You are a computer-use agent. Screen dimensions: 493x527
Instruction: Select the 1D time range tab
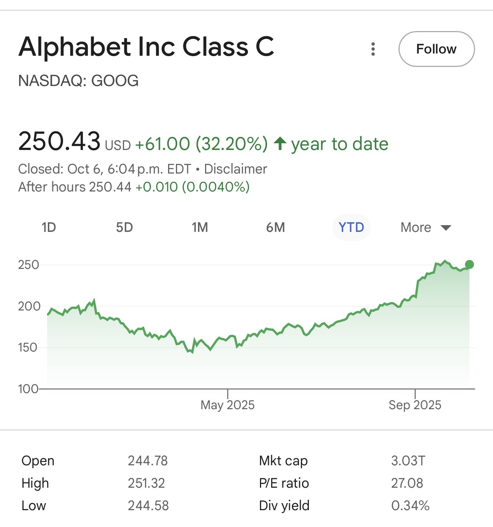click(49, 227)
